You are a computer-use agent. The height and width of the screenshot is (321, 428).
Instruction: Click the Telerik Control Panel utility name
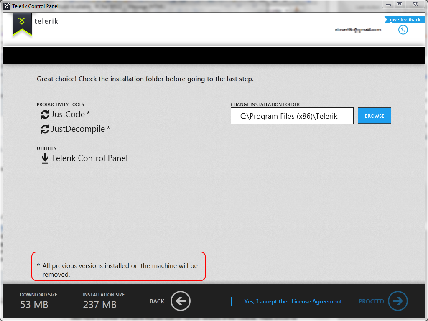(89, 158)
